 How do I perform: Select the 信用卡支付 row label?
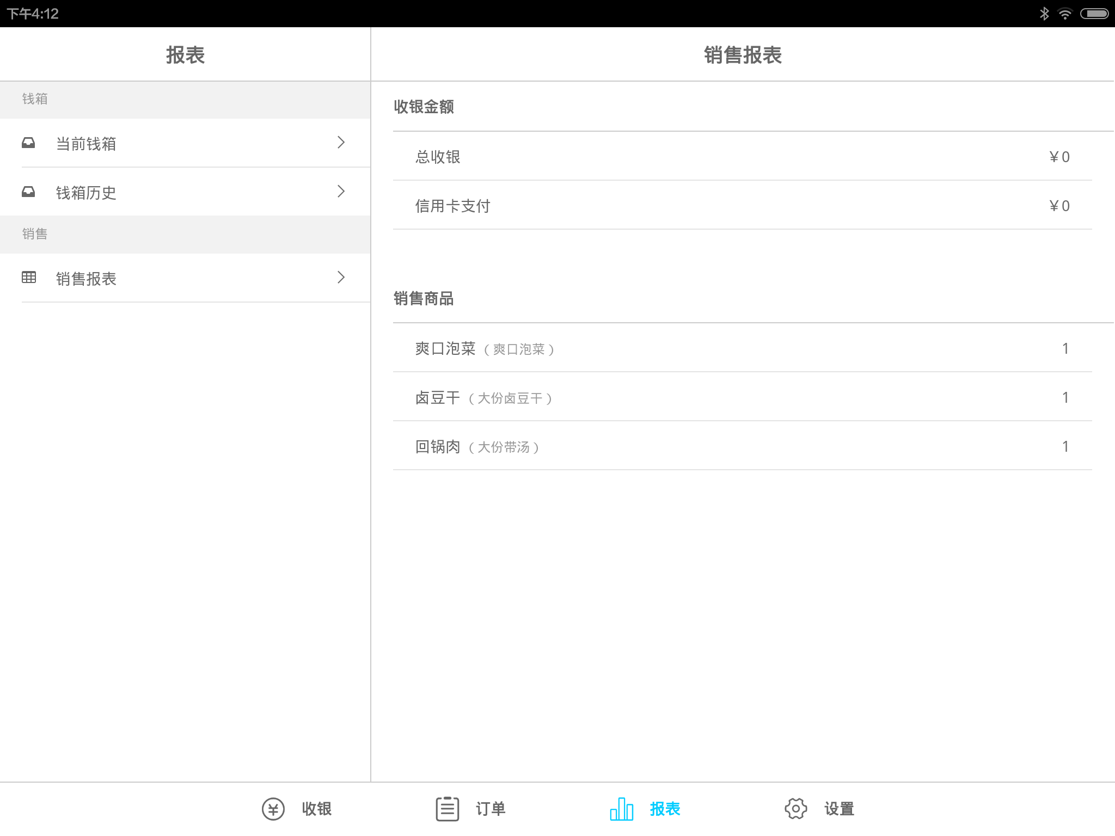pyautogui.click(x=453, y=206)
